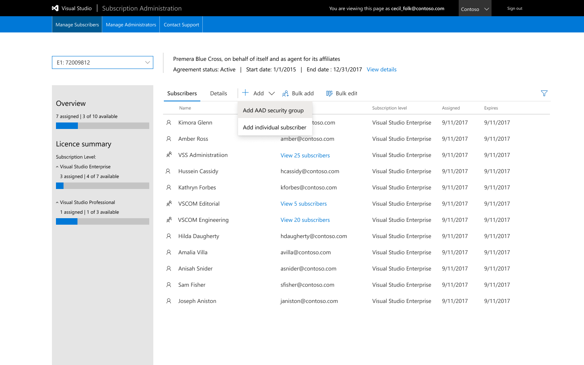Open View 25 subscribers link
Viewport: 584px width, 365px height.
pyautogui.click(x=305, y=155)
